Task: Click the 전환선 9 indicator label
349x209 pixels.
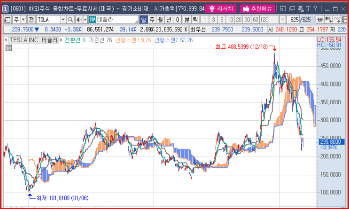Action: coord(75,40)
